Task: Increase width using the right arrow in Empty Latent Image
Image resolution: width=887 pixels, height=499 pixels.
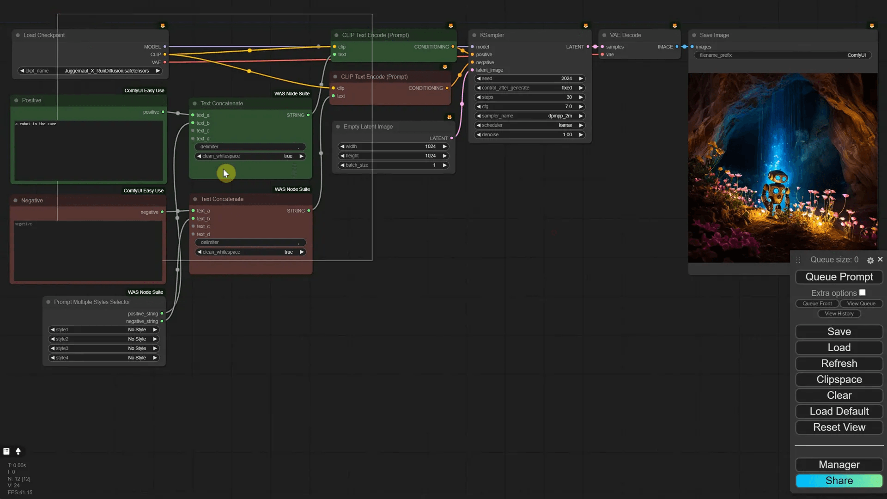Action: (x=444, y=146)
